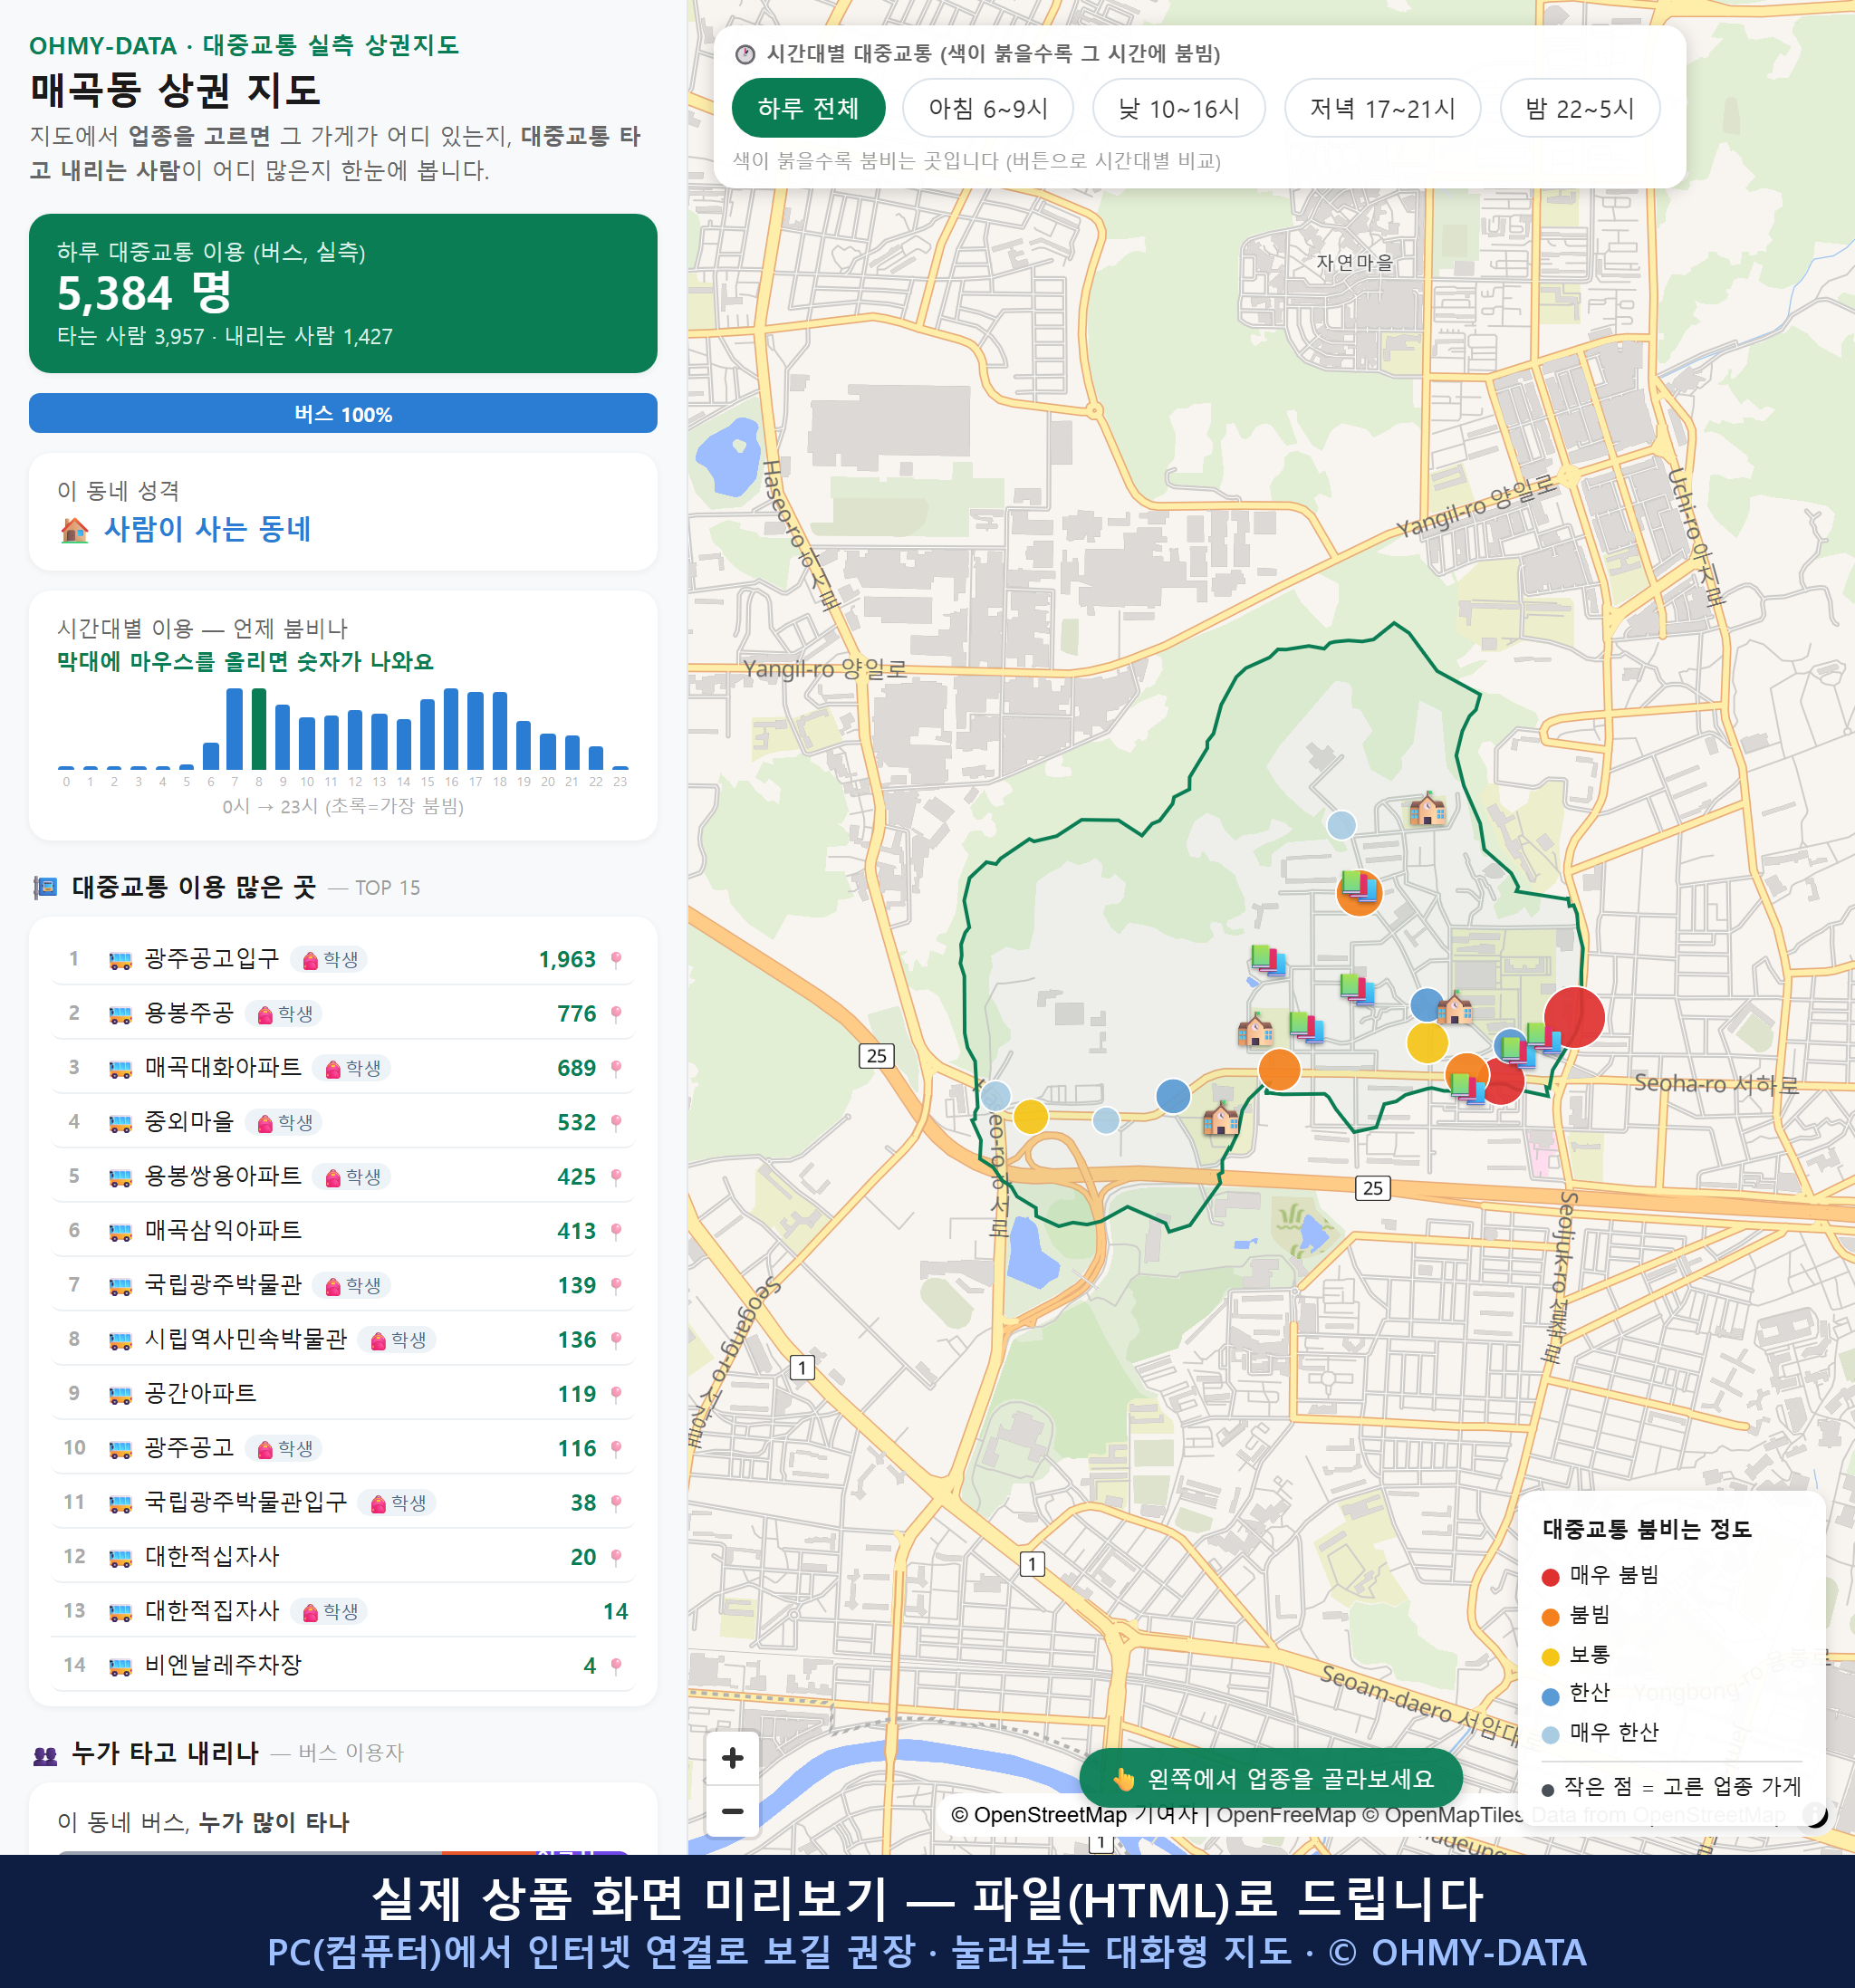This screenshot has width=1855, height=1988.
Task: Select the 비엔날레주차장 stop name
Action: (223, 1665)
